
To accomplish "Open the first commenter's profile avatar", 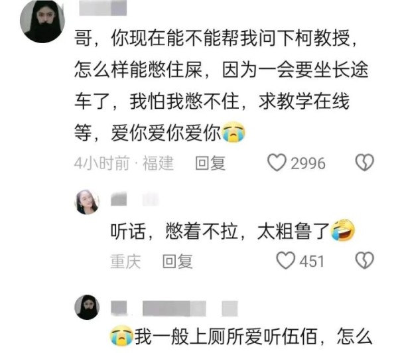I will point(42,21).
